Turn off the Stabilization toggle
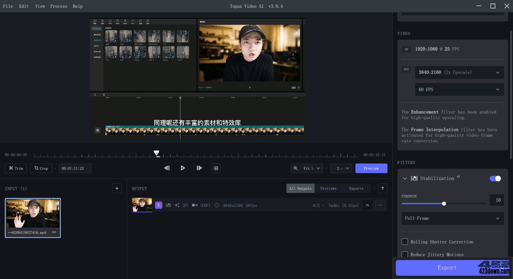Screen dimensions: 513x279 coord(495,178)
